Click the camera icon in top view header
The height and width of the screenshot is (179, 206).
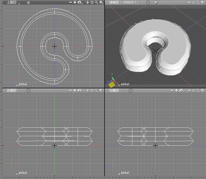[80, 2]
